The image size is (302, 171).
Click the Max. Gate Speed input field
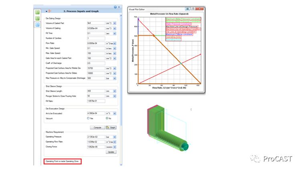(x=96, y=53)
